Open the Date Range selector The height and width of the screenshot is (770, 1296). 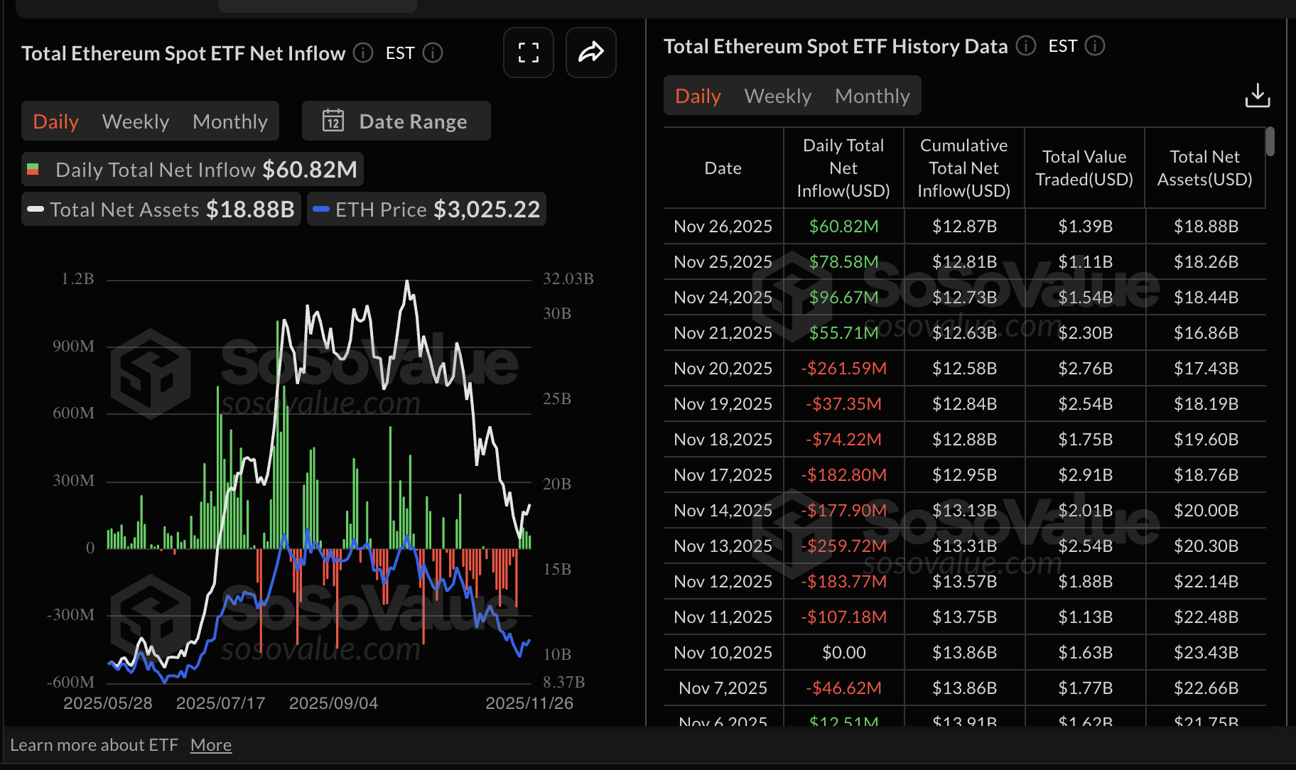(396, 121)
